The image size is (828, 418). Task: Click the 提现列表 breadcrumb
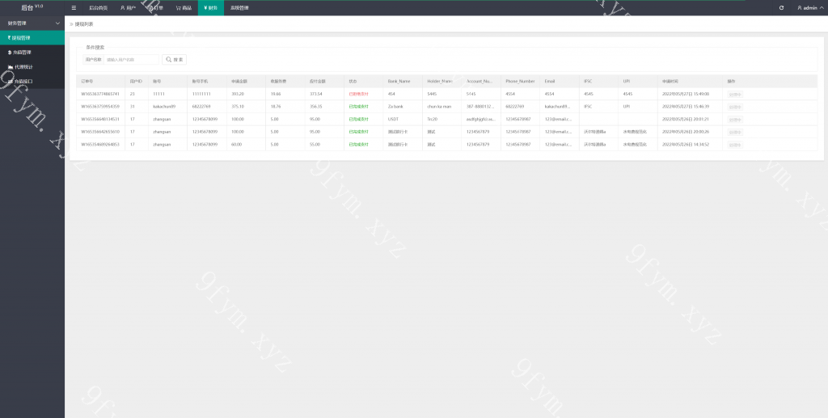84,24
